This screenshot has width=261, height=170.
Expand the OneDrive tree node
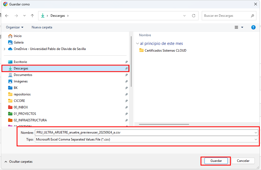coord(4,49)
